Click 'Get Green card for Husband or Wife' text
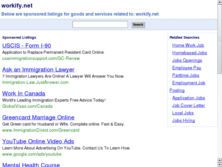Viewport: 222px width, 167px height. [64, 124]
